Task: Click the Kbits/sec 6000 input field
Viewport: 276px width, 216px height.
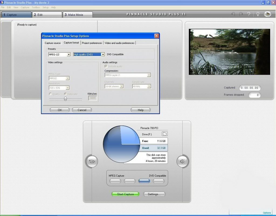Action: [93, 98]
